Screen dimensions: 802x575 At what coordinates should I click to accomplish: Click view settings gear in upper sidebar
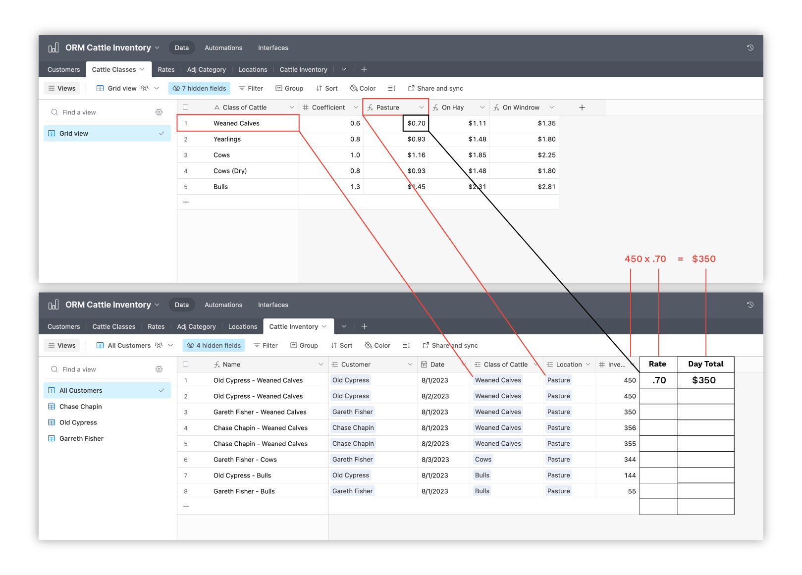pyautogui.click(x=159, y=112)
